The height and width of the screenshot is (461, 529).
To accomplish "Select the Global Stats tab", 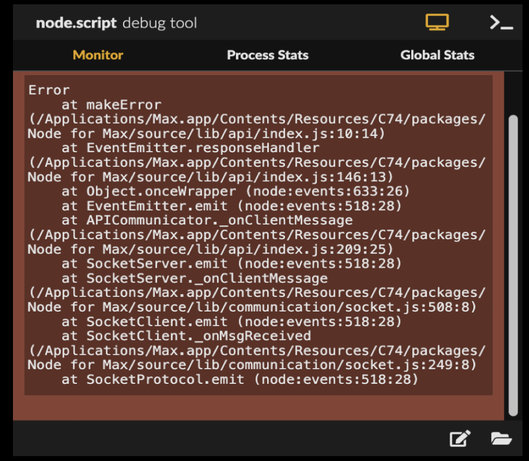I will point(437,55).
